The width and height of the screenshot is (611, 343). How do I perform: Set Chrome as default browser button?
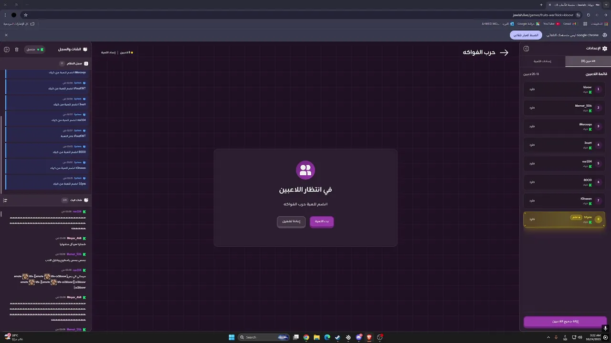click(526, 35)
